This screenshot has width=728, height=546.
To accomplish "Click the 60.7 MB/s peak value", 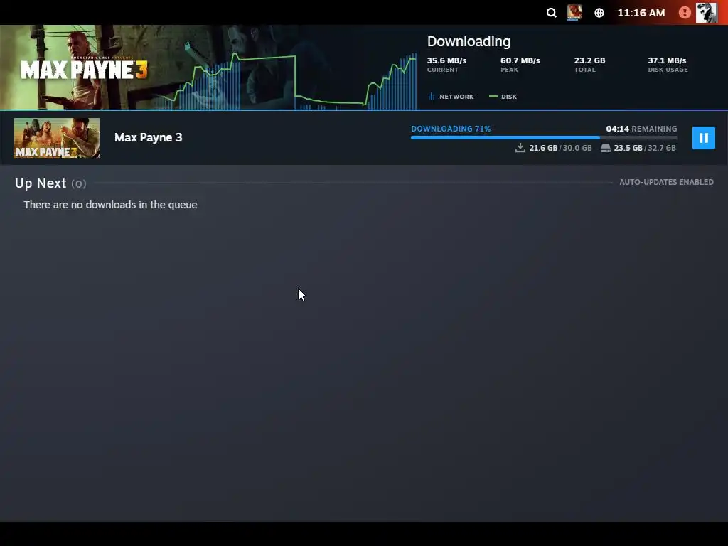I will (x=520, y=60).
